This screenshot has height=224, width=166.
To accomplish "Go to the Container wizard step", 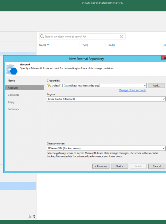I will 13,95.
